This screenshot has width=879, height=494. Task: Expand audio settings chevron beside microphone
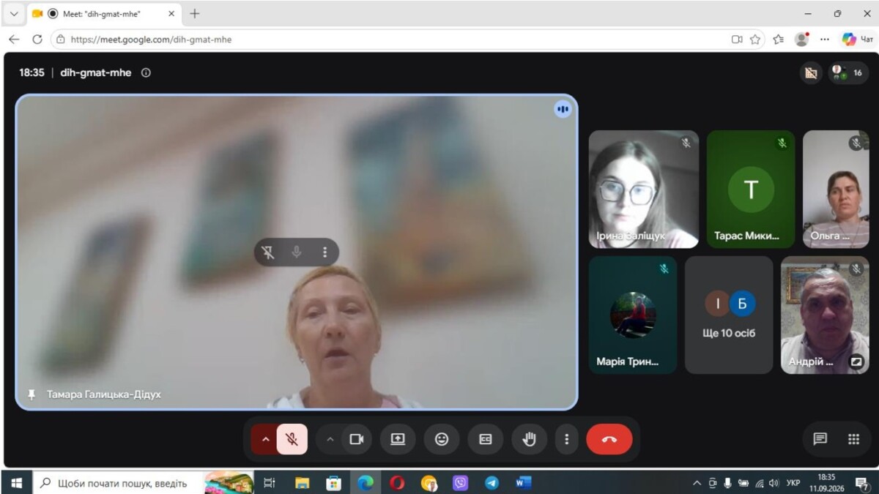(265, 439)
